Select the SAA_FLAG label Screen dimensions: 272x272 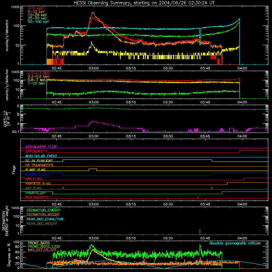click(33, 179)
